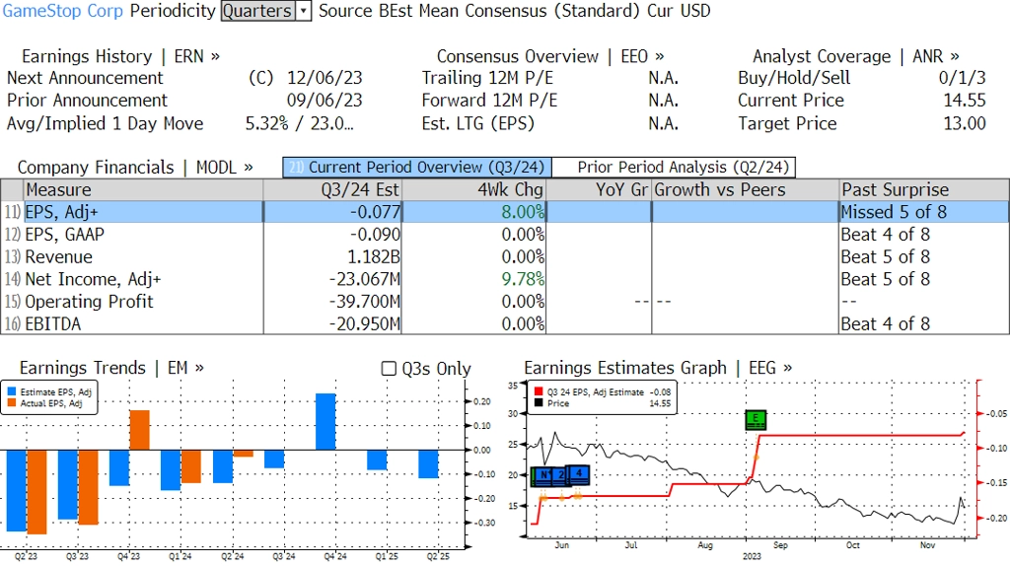Click the YoY Gr column header
This screenshot has width=1010, height=566.
point(599,190)
